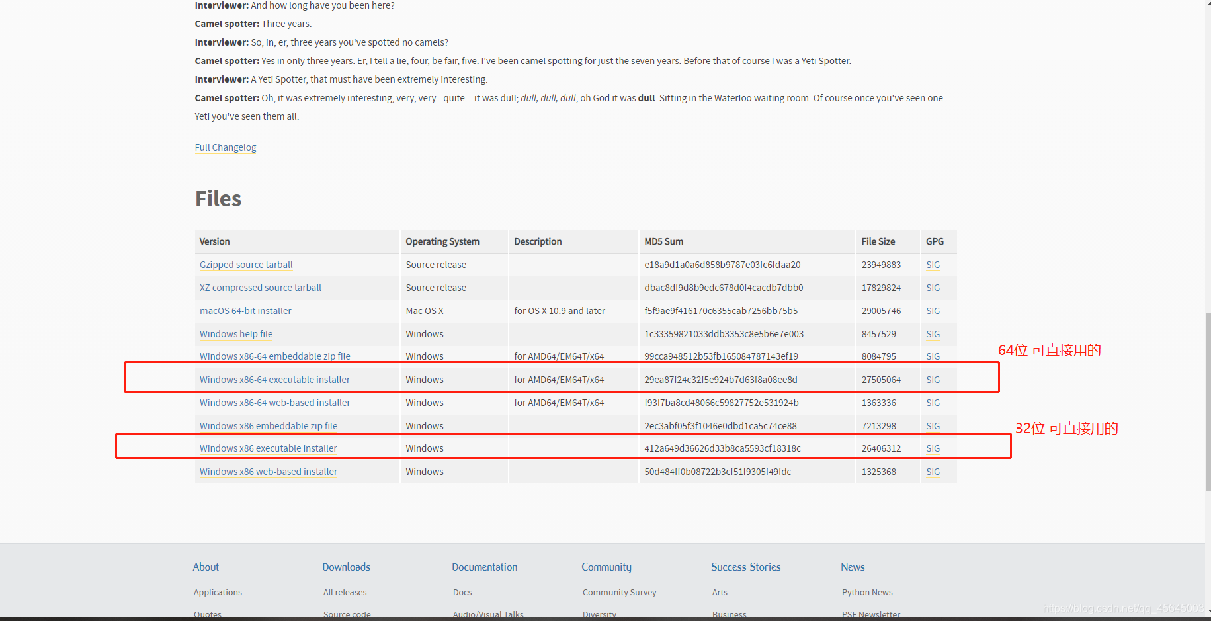Select the Files section heading
Viewport: 1211px width, 621px height.
pos(218,198)
